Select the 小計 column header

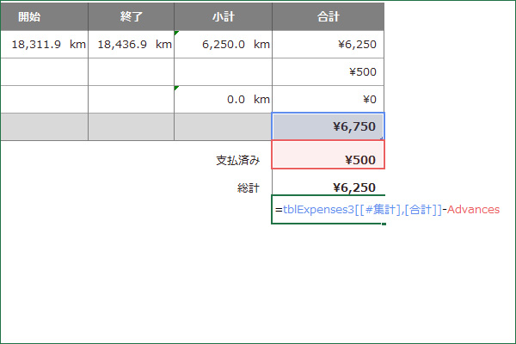tap(223, 17)
